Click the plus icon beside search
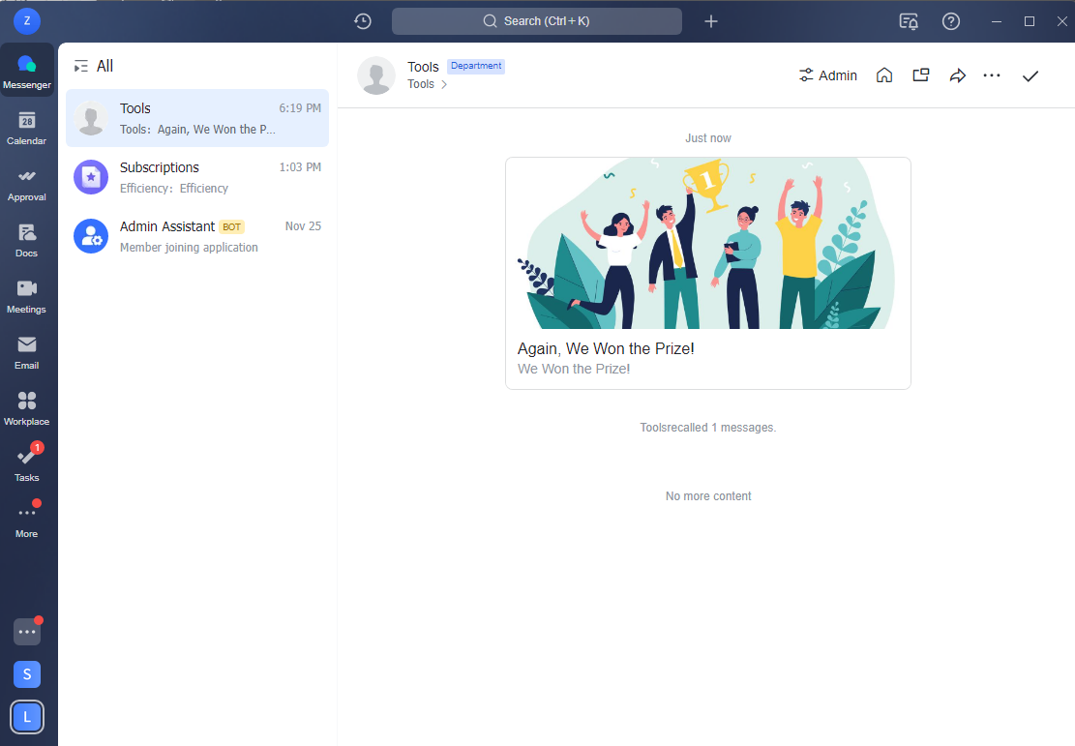The image size is (1075, 746). click(x=711, y=21)
